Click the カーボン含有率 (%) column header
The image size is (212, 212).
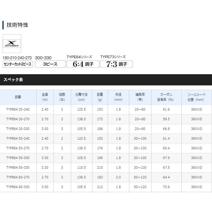[166, 97]
